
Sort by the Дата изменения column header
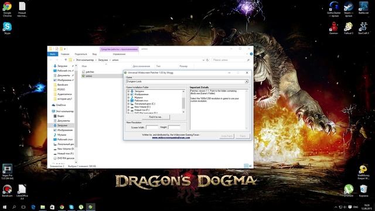click(141, 66)
